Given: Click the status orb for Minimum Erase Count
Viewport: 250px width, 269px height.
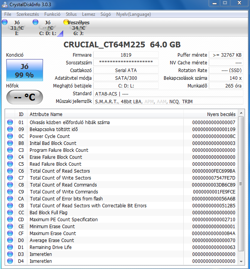Looking at the screenshot, I should (10, 226).
